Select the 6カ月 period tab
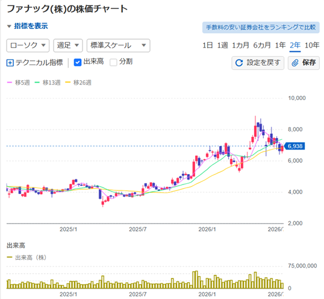Viewport: 324px width, 299px height. [x=262, y=45]
